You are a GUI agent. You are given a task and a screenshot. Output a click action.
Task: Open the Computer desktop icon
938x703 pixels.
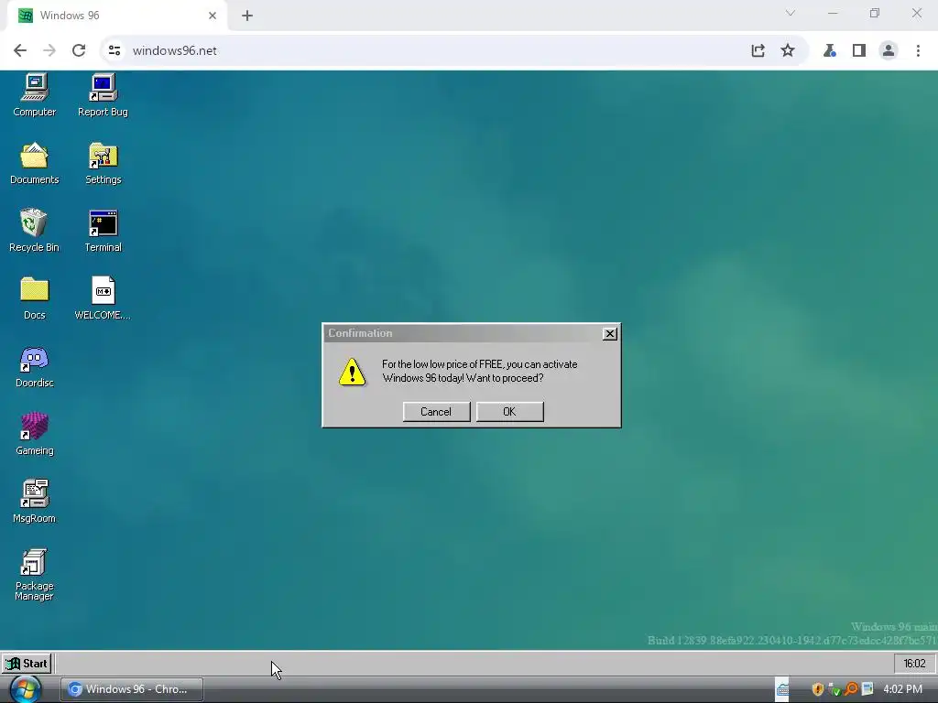[34, 95]
